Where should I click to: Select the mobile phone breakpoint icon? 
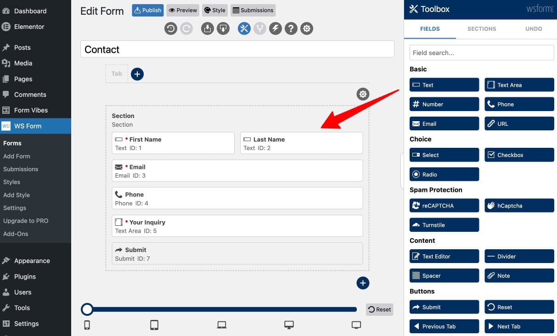(87, 325)
